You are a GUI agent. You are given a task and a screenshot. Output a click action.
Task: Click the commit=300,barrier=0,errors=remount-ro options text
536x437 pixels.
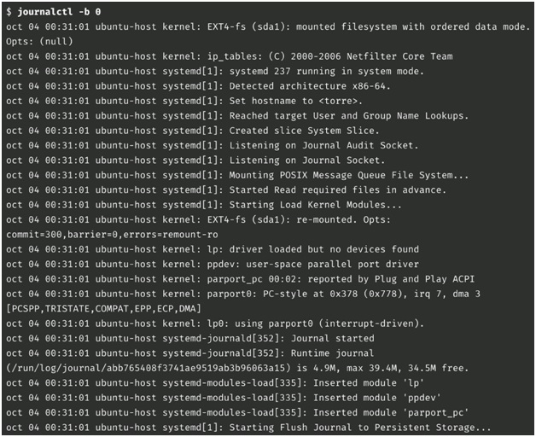pos(112,235)
